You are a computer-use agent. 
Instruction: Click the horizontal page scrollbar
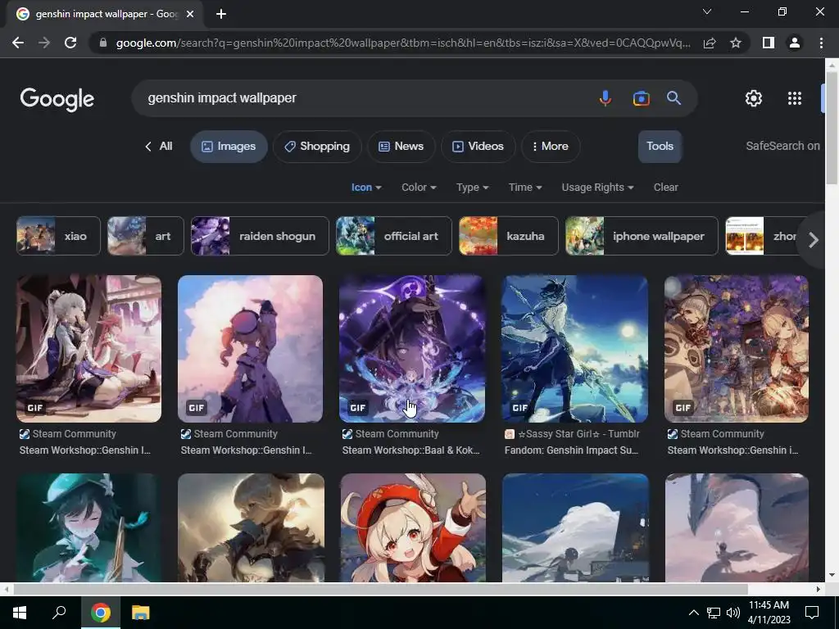tap(380, 589)
